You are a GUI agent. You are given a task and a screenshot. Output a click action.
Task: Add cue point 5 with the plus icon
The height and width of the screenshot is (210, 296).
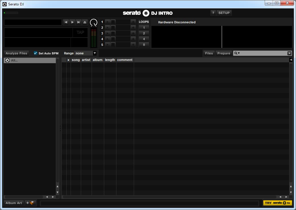coord(133,44)
